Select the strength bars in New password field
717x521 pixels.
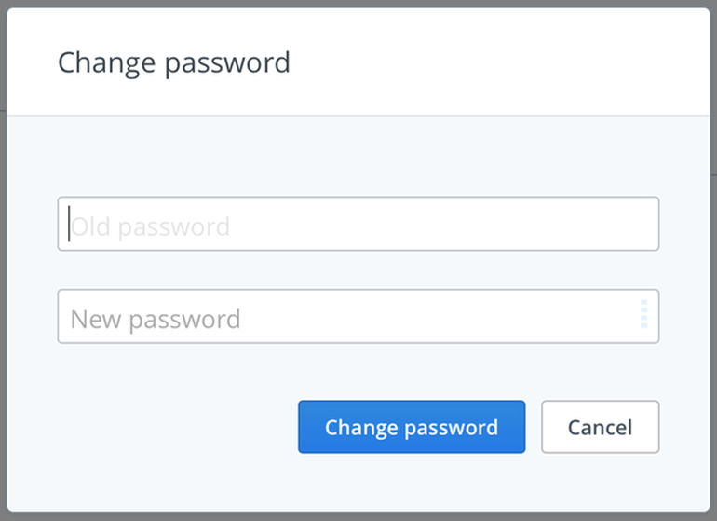click(643, 315)
